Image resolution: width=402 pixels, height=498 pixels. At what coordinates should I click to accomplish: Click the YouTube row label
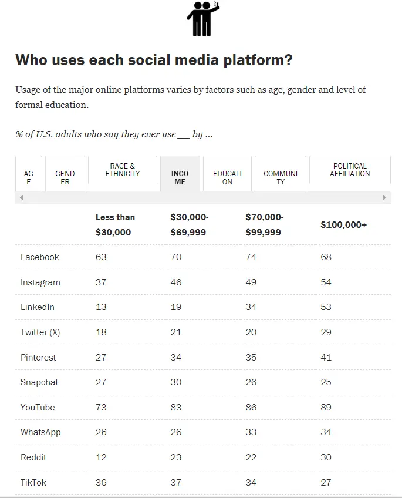38,408
